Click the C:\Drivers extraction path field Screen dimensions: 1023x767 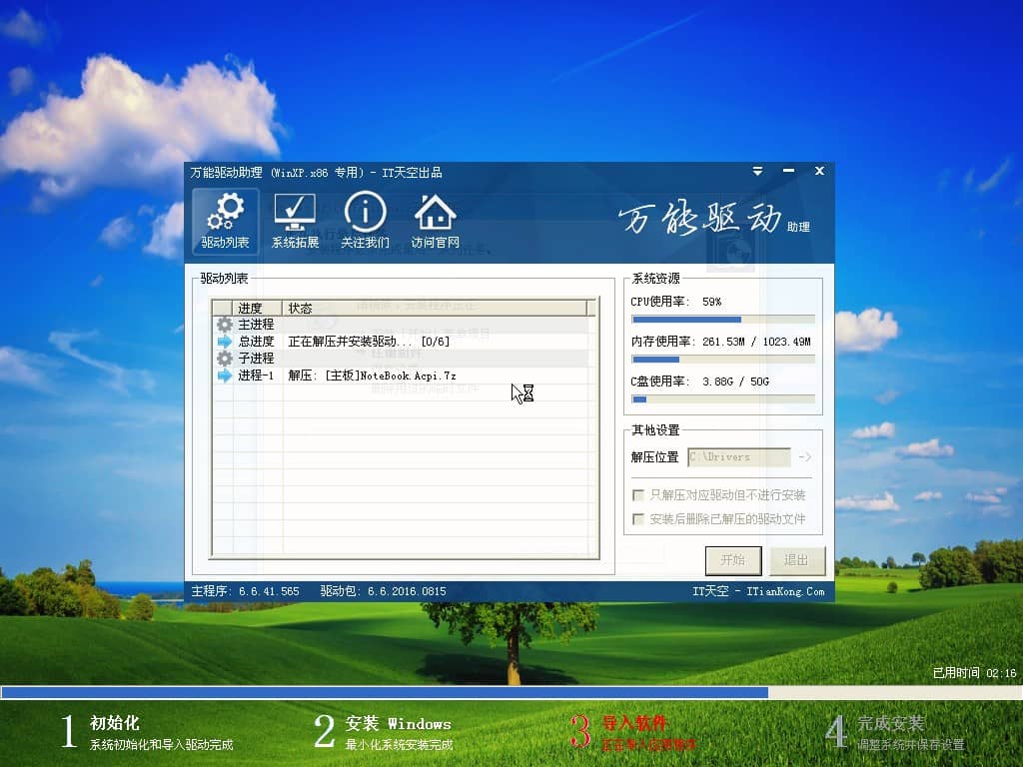(x=738, y=457)
